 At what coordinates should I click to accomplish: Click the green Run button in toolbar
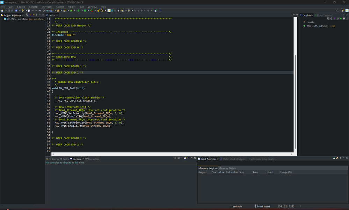85,11
